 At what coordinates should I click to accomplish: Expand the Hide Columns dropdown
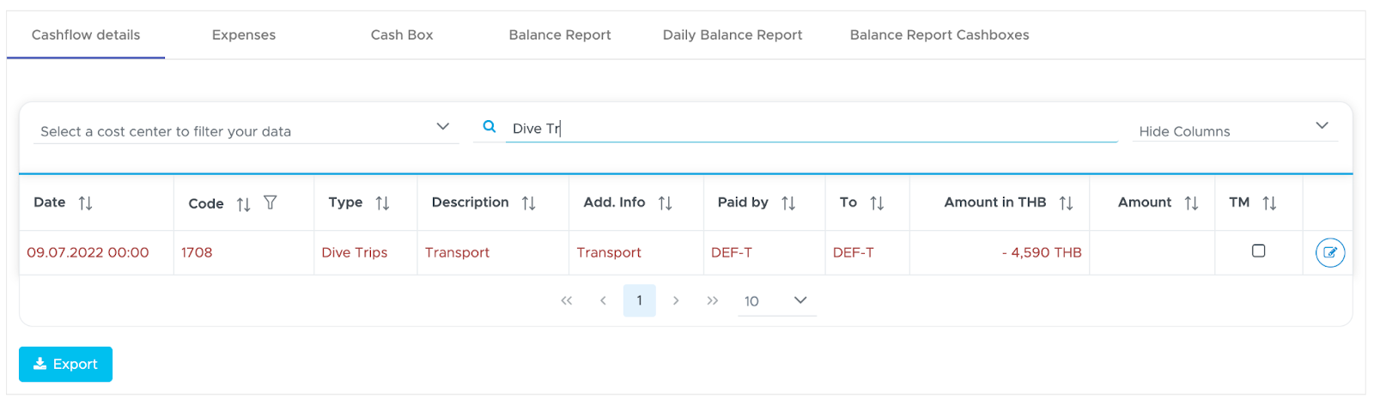(x=1235, y=130)
